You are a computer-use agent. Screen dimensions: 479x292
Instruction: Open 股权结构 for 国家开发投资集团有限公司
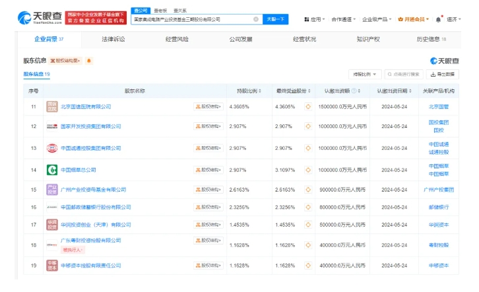208,126
